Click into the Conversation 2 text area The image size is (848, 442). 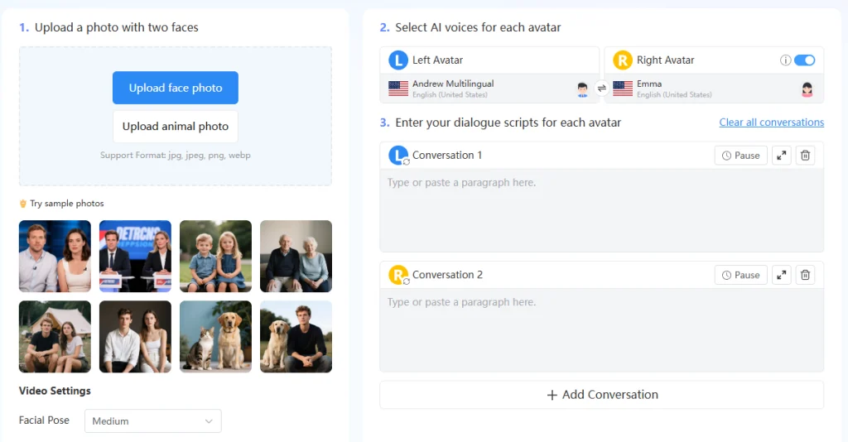[x=602, y=329]
